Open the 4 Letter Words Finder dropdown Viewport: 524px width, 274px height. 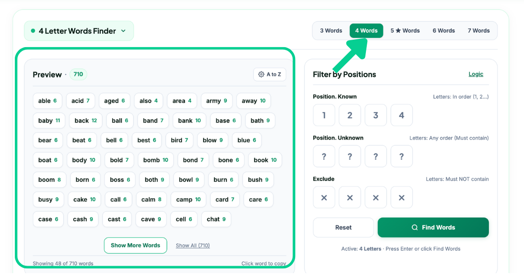click(x=79, y=31)
